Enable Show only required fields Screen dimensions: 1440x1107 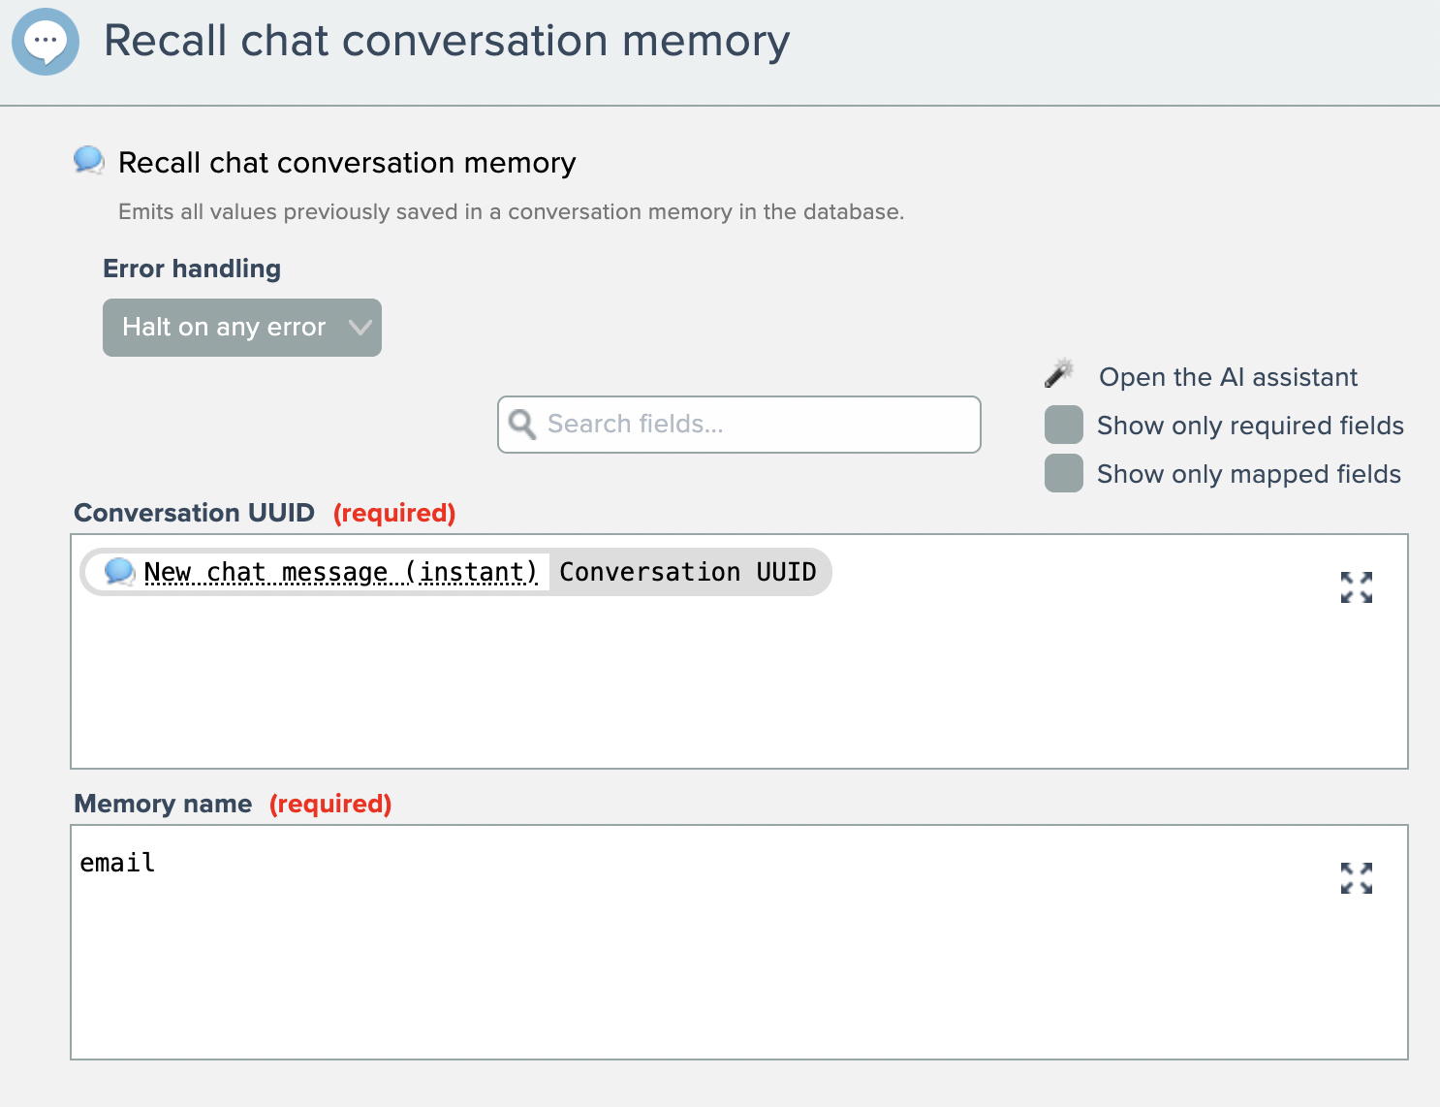click(x=1063, y=426)
